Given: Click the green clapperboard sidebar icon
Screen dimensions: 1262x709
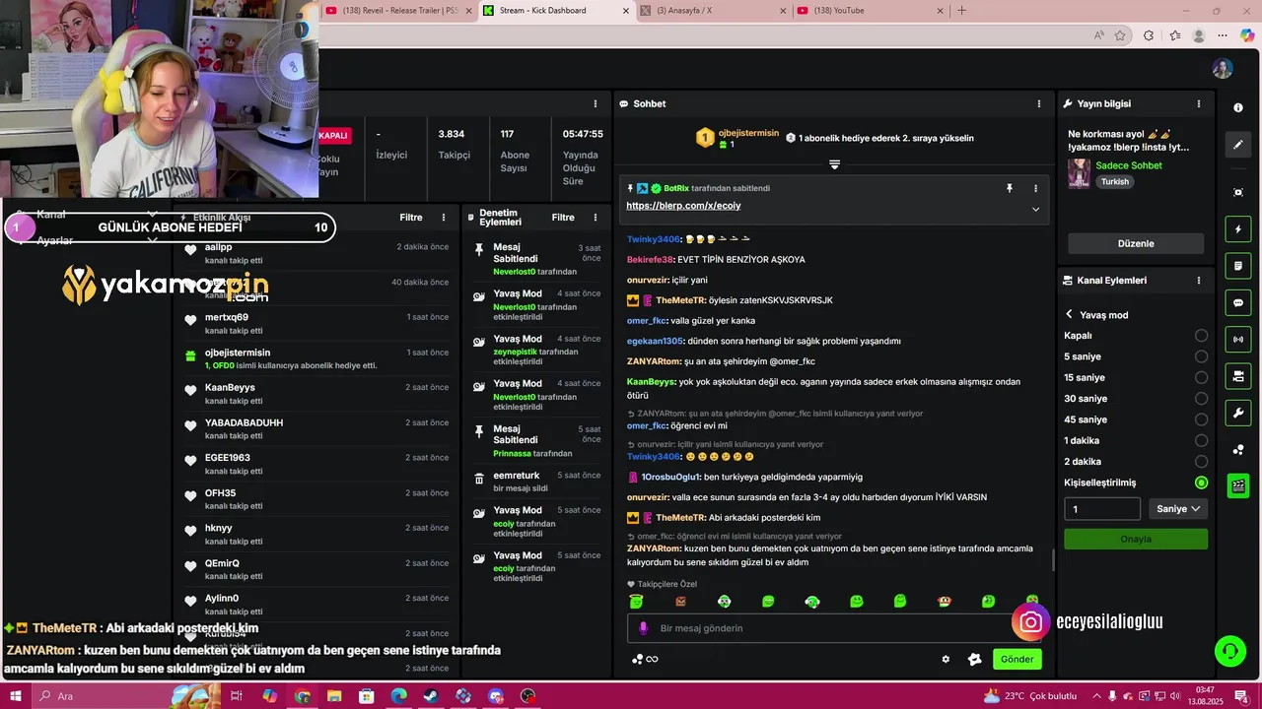Looking at the screenshot, I should (x=1238, y=485).
